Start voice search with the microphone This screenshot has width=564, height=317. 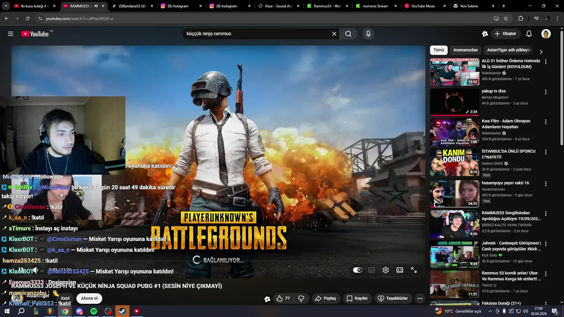tap(368, 34)
